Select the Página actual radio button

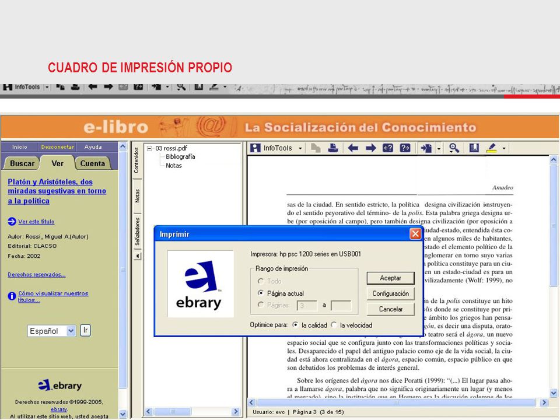coord(281,293)
